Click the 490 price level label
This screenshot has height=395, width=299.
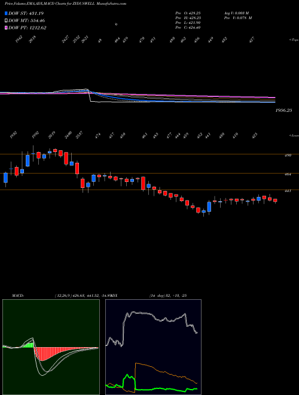coord(288,156)
